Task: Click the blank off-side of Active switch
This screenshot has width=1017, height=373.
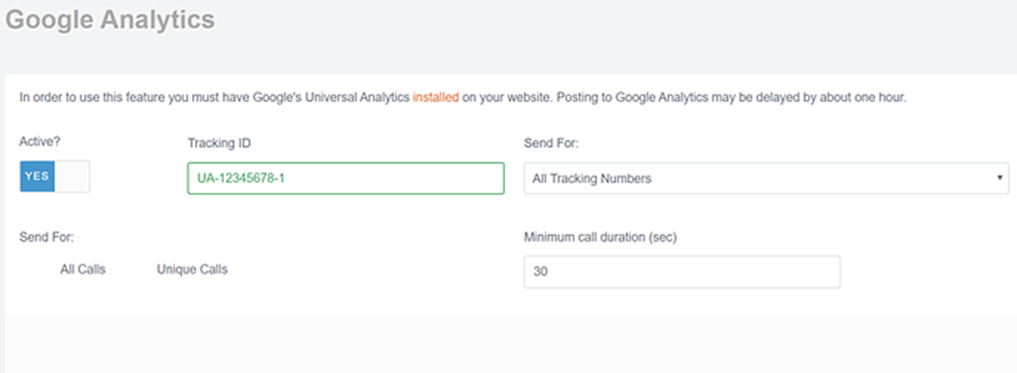Action: click(73, 177)
